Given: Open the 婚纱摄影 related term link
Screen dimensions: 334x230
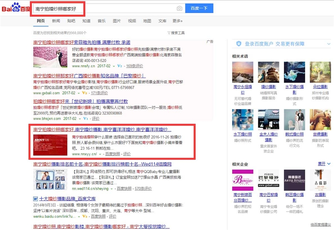Looking at the screenshot, I should tap(268, 87).
